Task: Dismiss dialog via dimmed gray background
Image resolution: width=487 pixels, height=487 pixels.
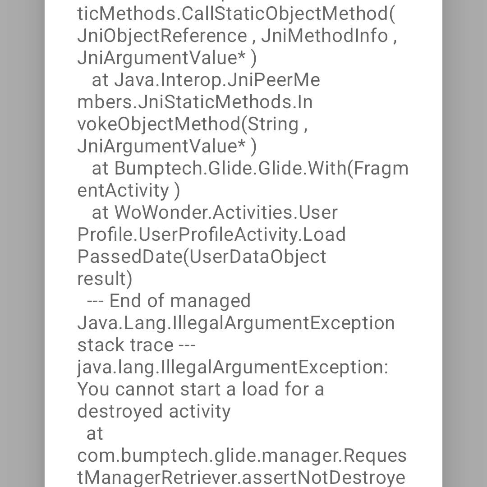Action: click(22, 243)
